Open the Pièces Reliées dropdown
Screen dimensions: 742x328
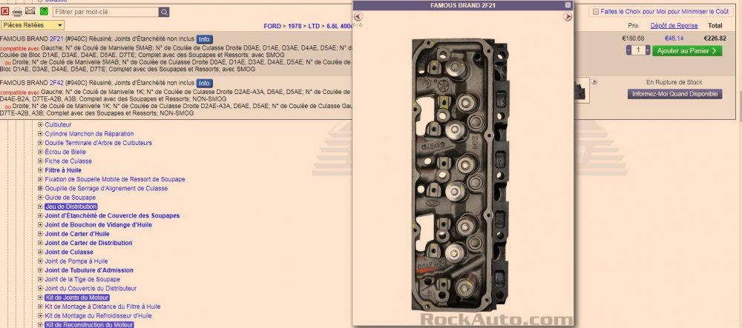coord(33,25)
